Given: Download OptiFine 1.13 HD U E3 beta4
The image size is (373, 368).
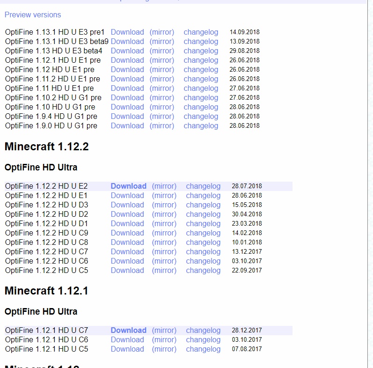Looking at the screenshot, I should coord(127,51).
